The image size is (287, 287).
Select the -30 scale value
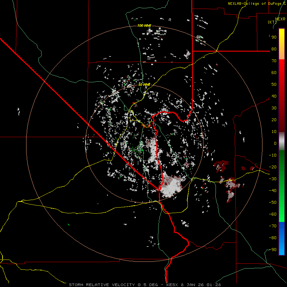(x=273, y=179)
